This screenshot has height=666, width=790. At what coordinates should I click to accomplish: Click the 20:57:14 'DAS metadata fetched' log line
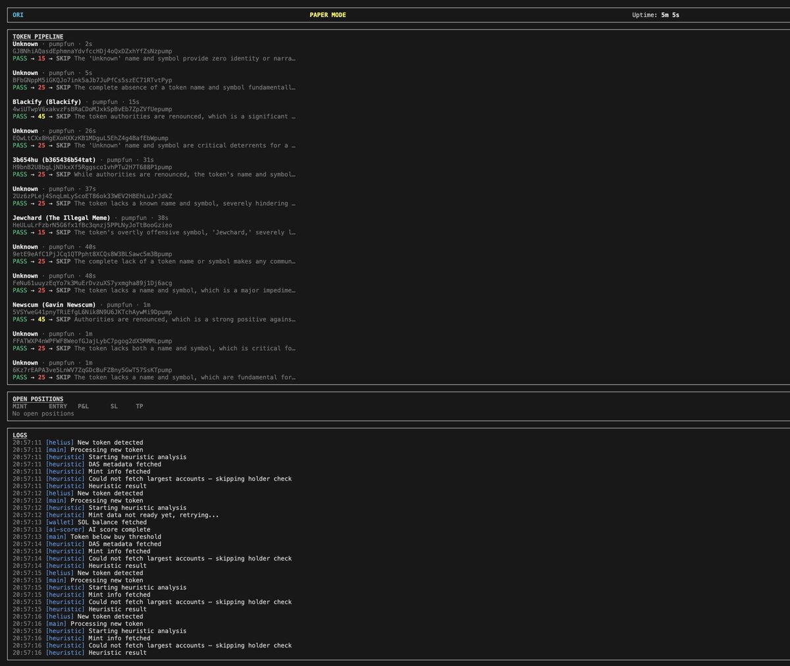click(x=87, y=544)
